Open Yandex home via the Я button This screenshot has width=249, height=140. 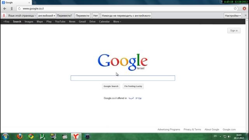(x=12, y=9)
